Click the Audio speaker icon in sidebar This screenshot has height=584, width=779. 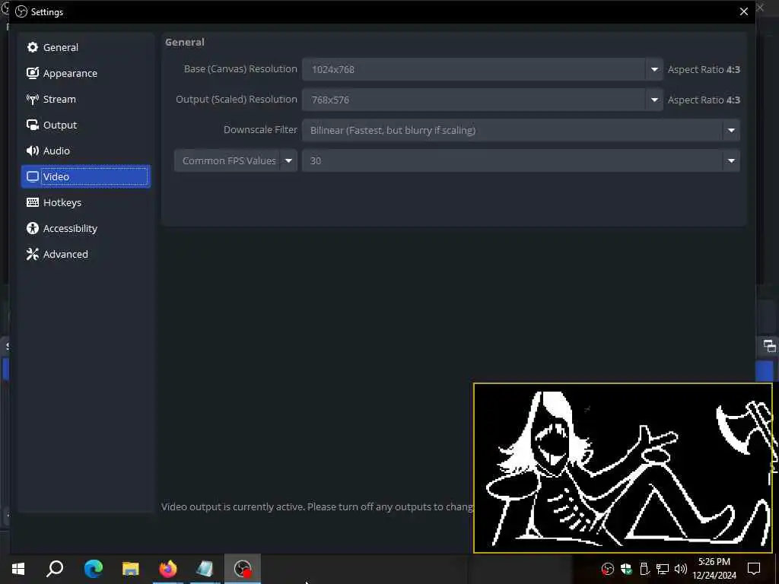32,151
